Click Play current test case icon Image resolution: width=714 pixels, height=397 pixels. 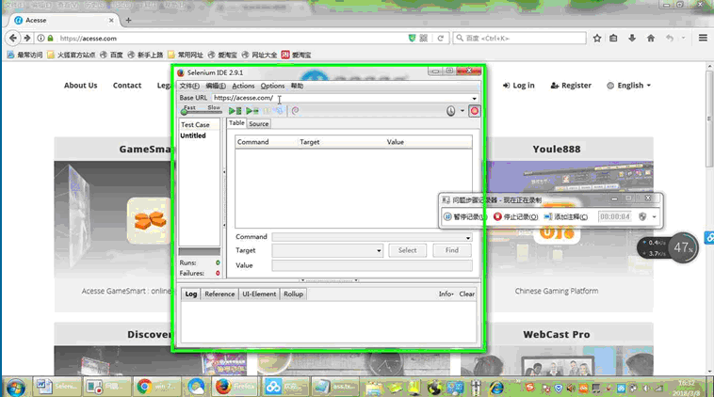coord(252,110)
